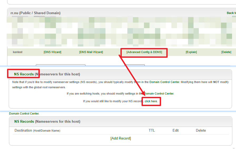Image resolution: width=236 pixels, height=150 pixels.
Task: Click the Edit column header
Action: (175, 130)
